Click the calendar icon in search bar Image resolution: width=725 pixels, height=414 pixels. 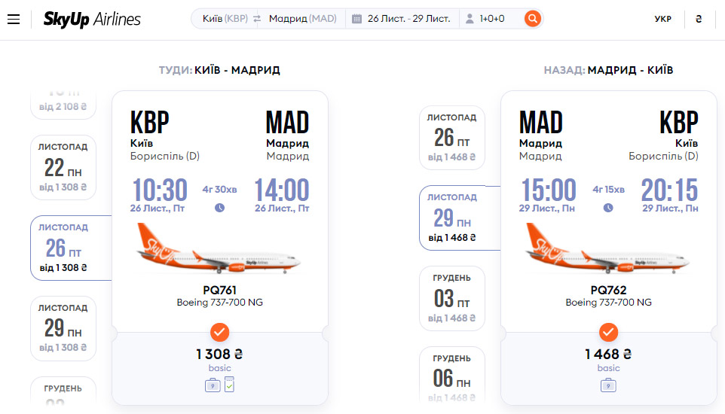click(x=356, y=19)
